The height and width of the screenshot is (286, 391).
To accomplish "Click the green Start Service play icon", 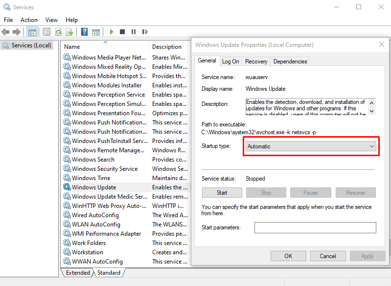I will (x=112, y=32).
